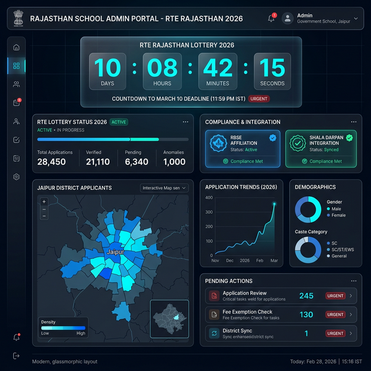Click the settings gear in sidebar
371x371 pixels.
point(16,177)
